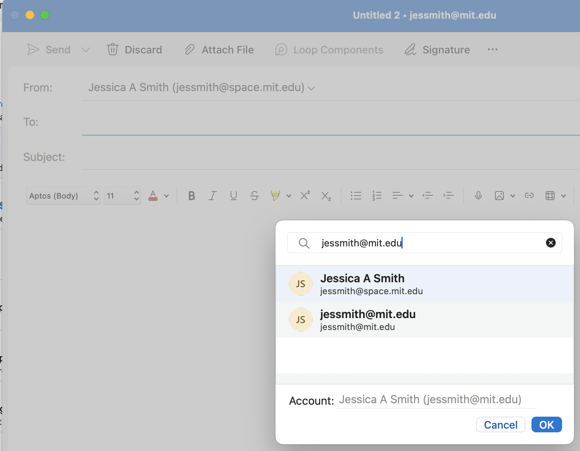This screenshot has width=580, height=451.
Task: Click the insert table icon
Action: point(550,196)
